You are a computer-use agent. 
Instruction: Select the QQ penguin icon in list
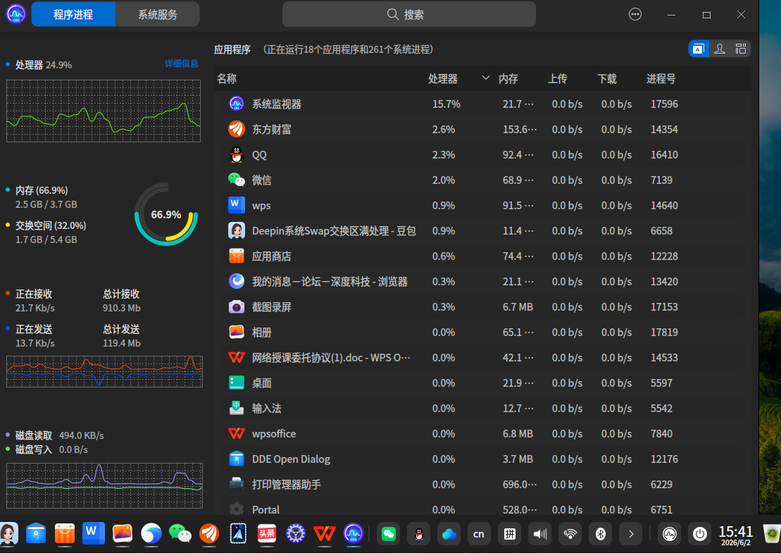[237, 154]
